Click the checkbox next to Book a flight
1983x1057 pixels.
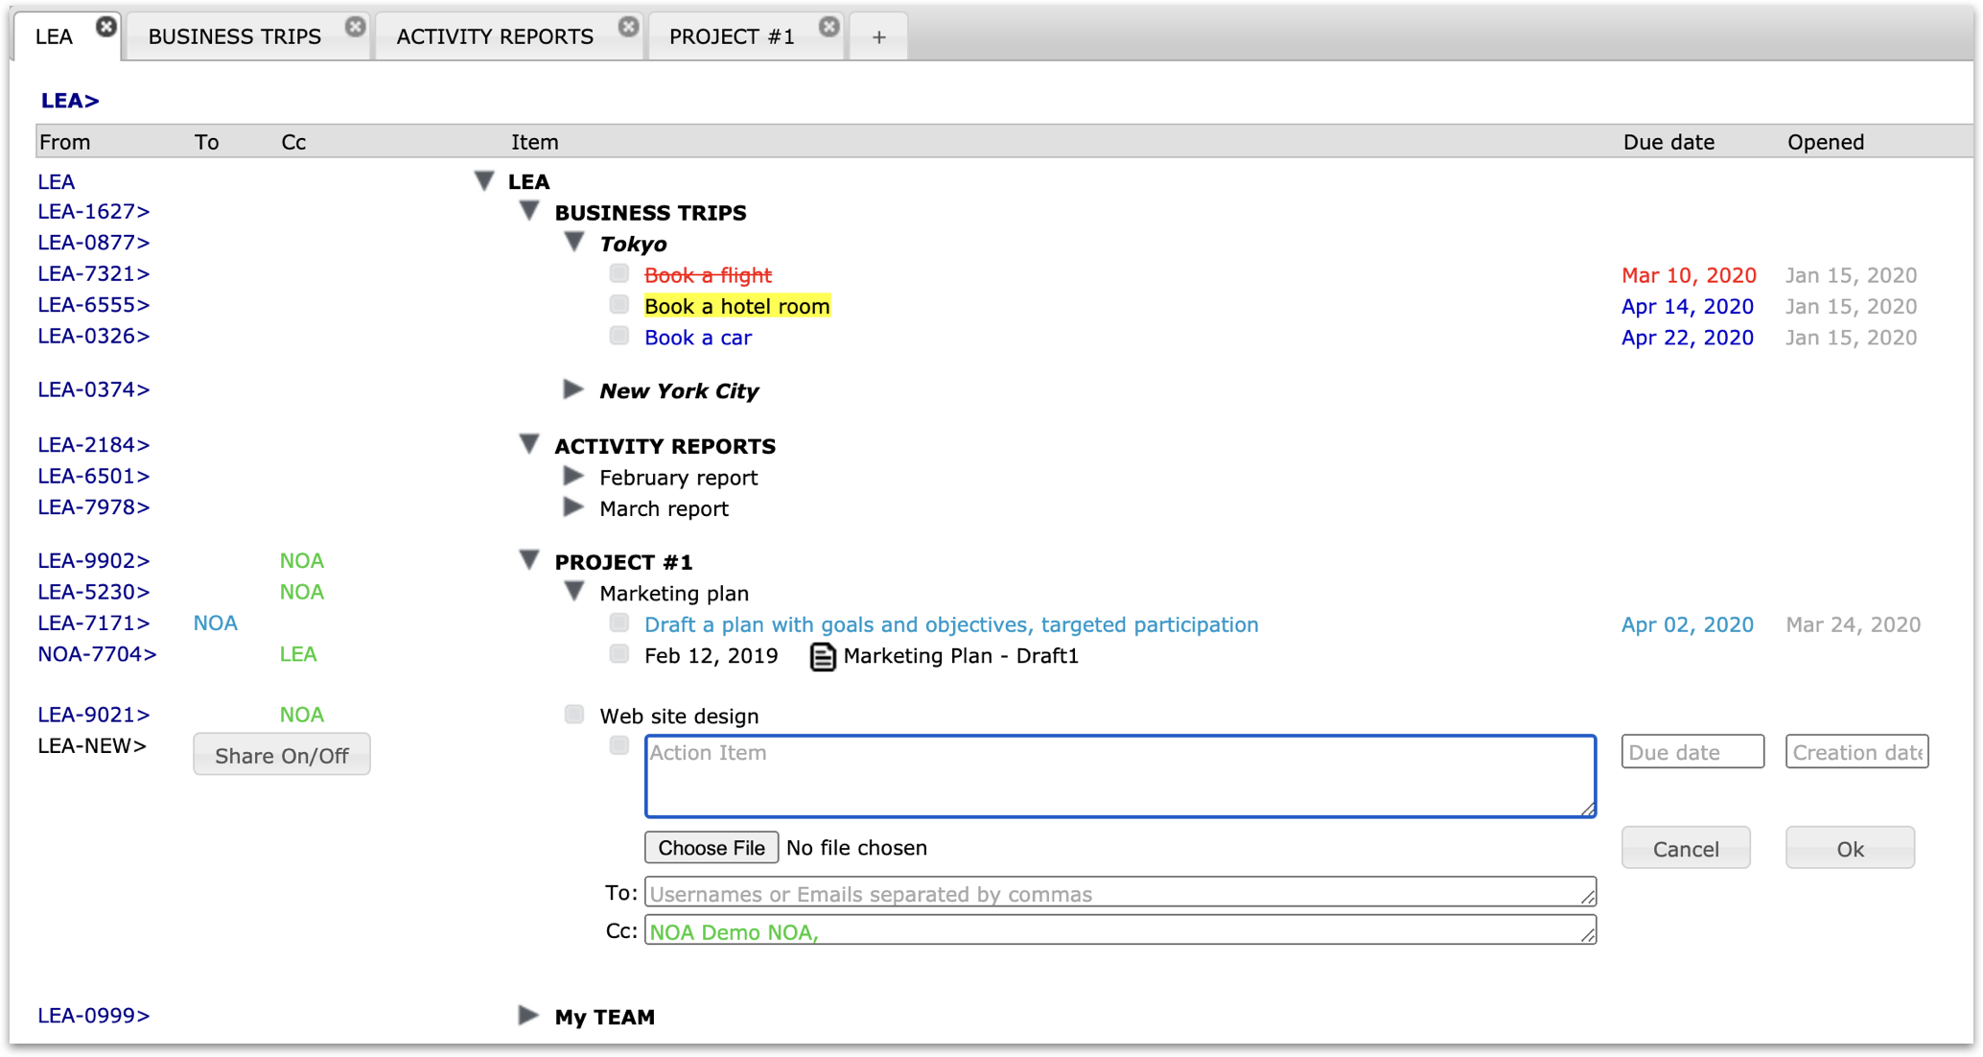(x=618, y=274)
